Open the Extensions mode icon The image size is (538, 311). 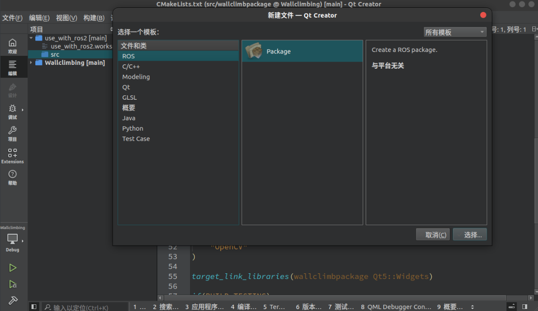(x=14, y=156)
